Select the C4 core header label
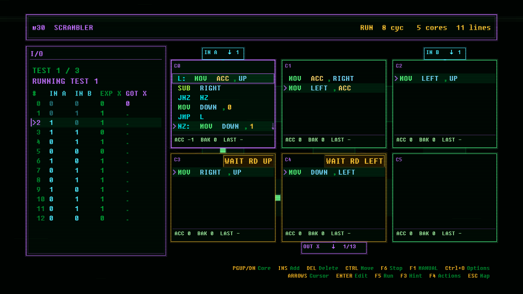 tap(288, 160)
